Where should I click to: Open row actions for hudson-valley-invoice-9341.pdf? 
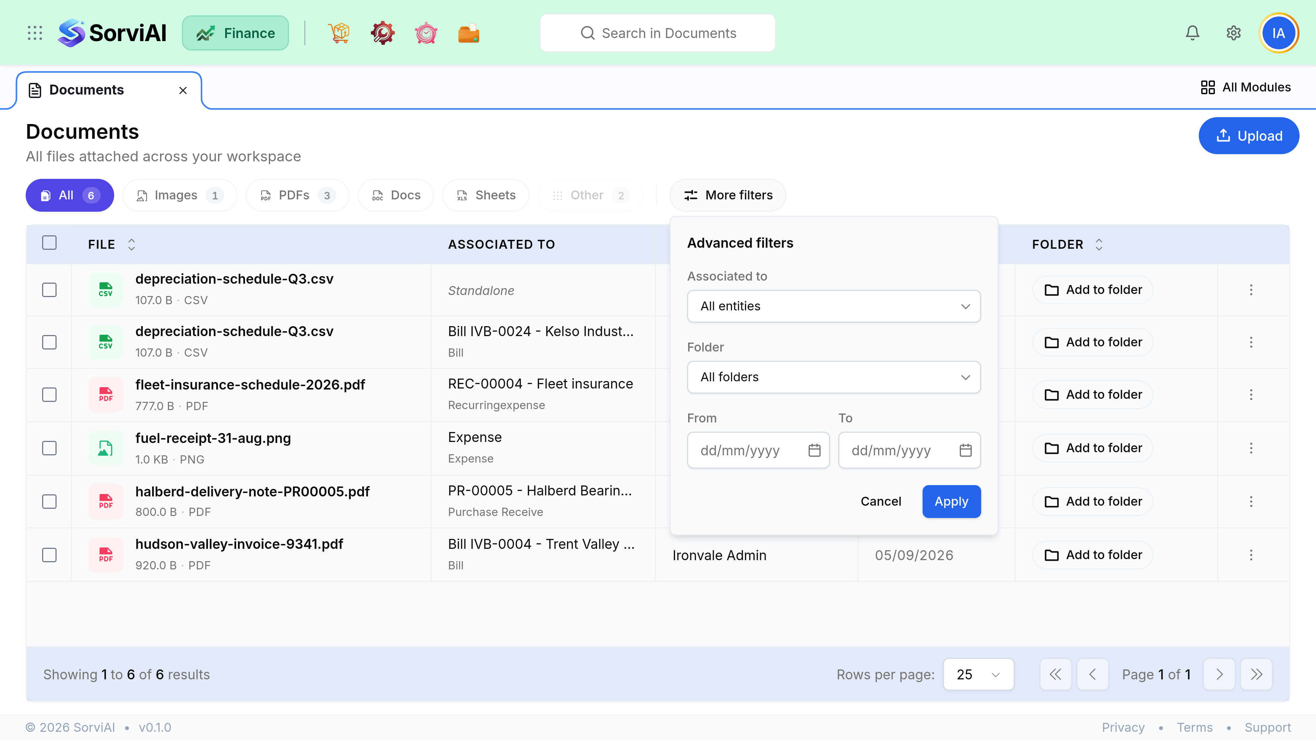[1251, 555]
